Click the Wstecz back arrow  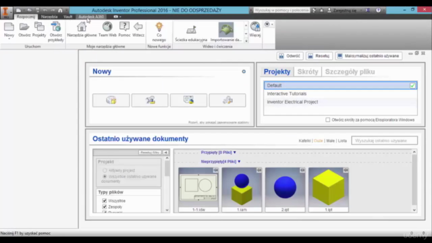click(138, 26)
